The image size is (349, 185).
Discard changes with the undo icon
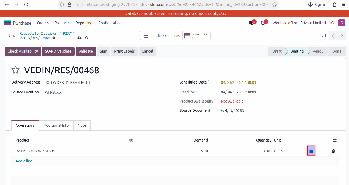[86, 38]
